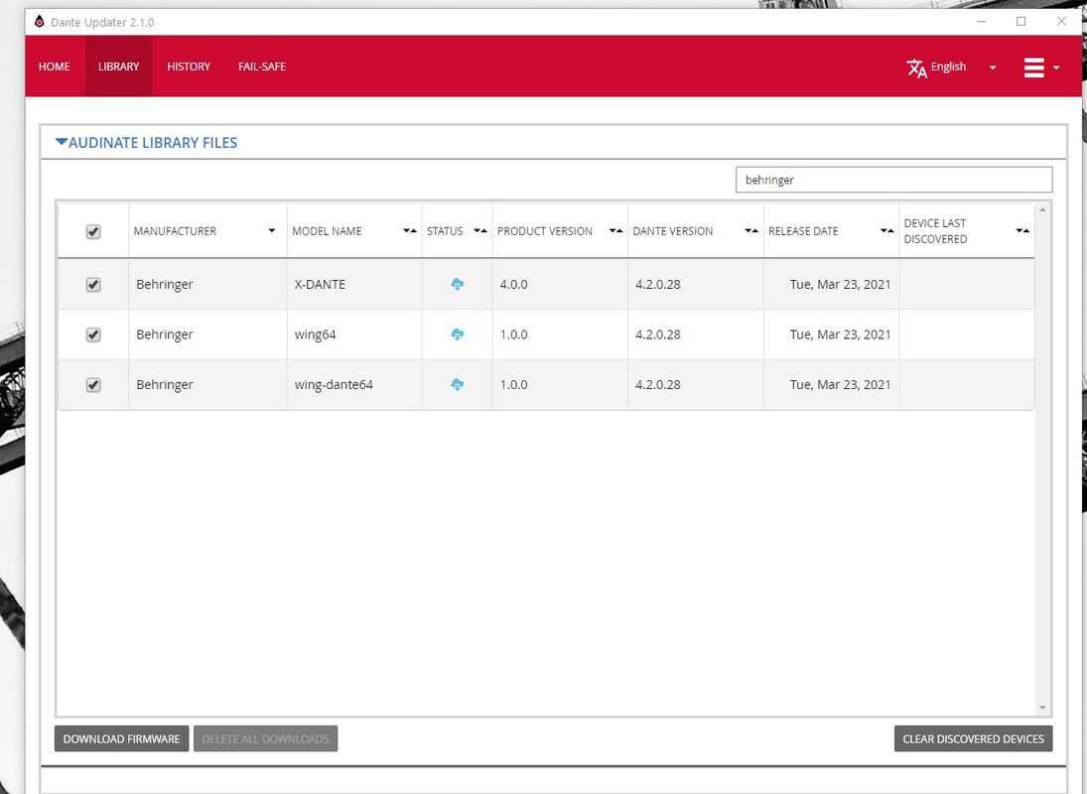This screenshot has width=1087, height=794.
Task: Click product version 4.0.0 cell
Action: point(560,284)
